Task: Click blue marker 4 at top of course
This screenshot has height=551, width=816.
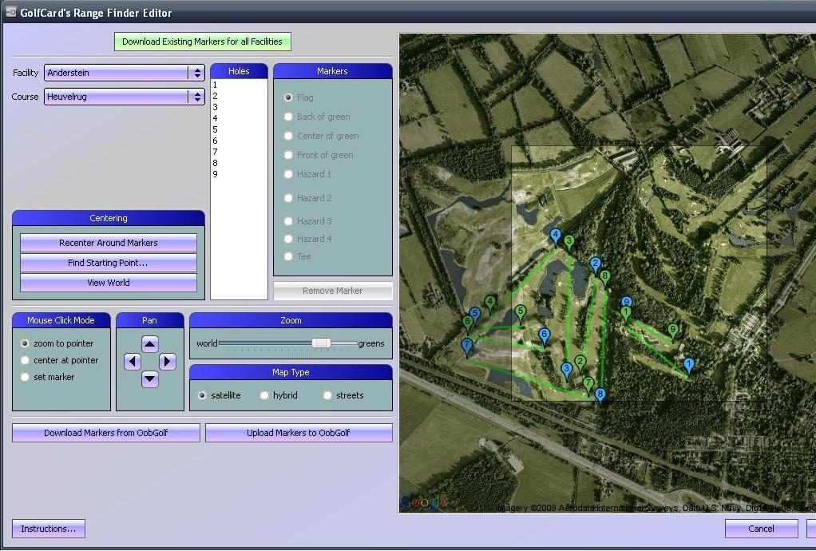Action: [x=556, y=236]
